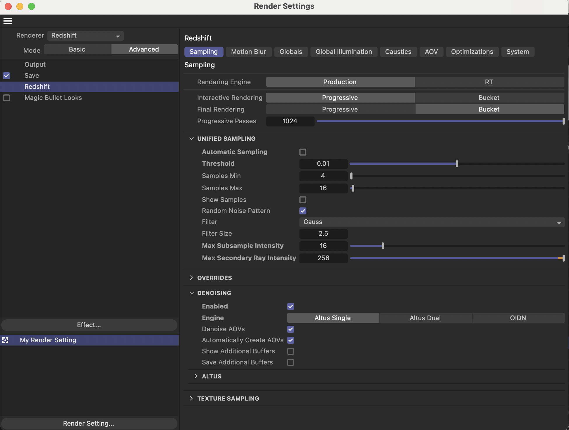The height and width of the screenshot is (430, 569).
Task: Click the Render Setting... button
Action: (x=89, y=424)
